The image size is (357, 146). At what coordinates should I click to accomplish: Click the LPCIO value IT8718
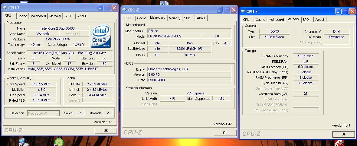pos(190,55)
